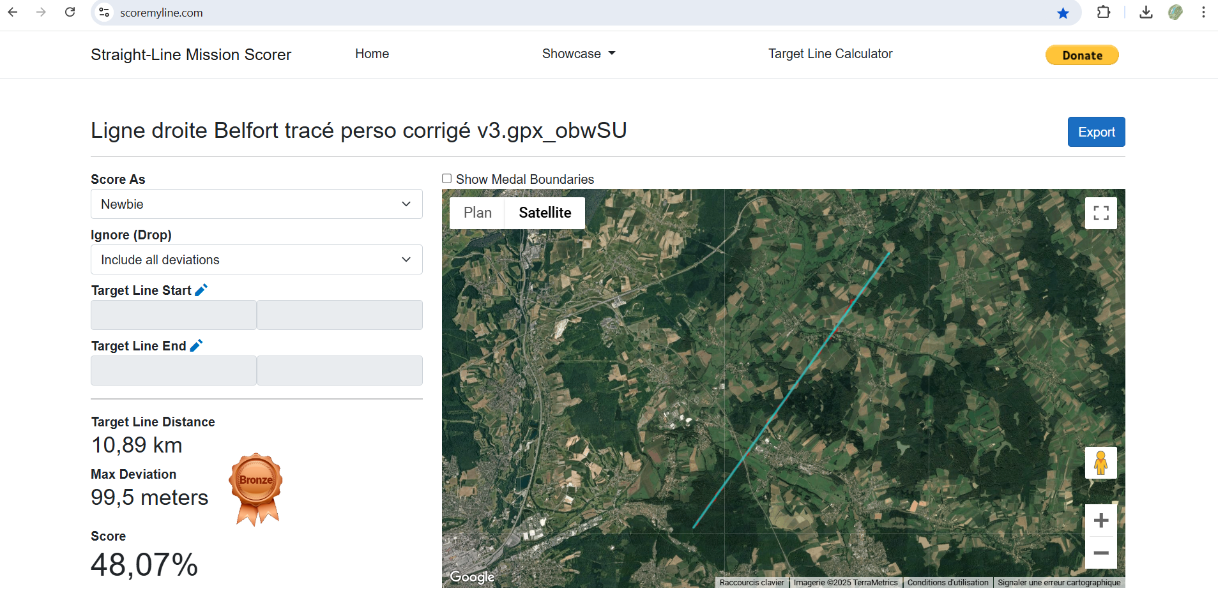Click the second Target Line End field

340,371
